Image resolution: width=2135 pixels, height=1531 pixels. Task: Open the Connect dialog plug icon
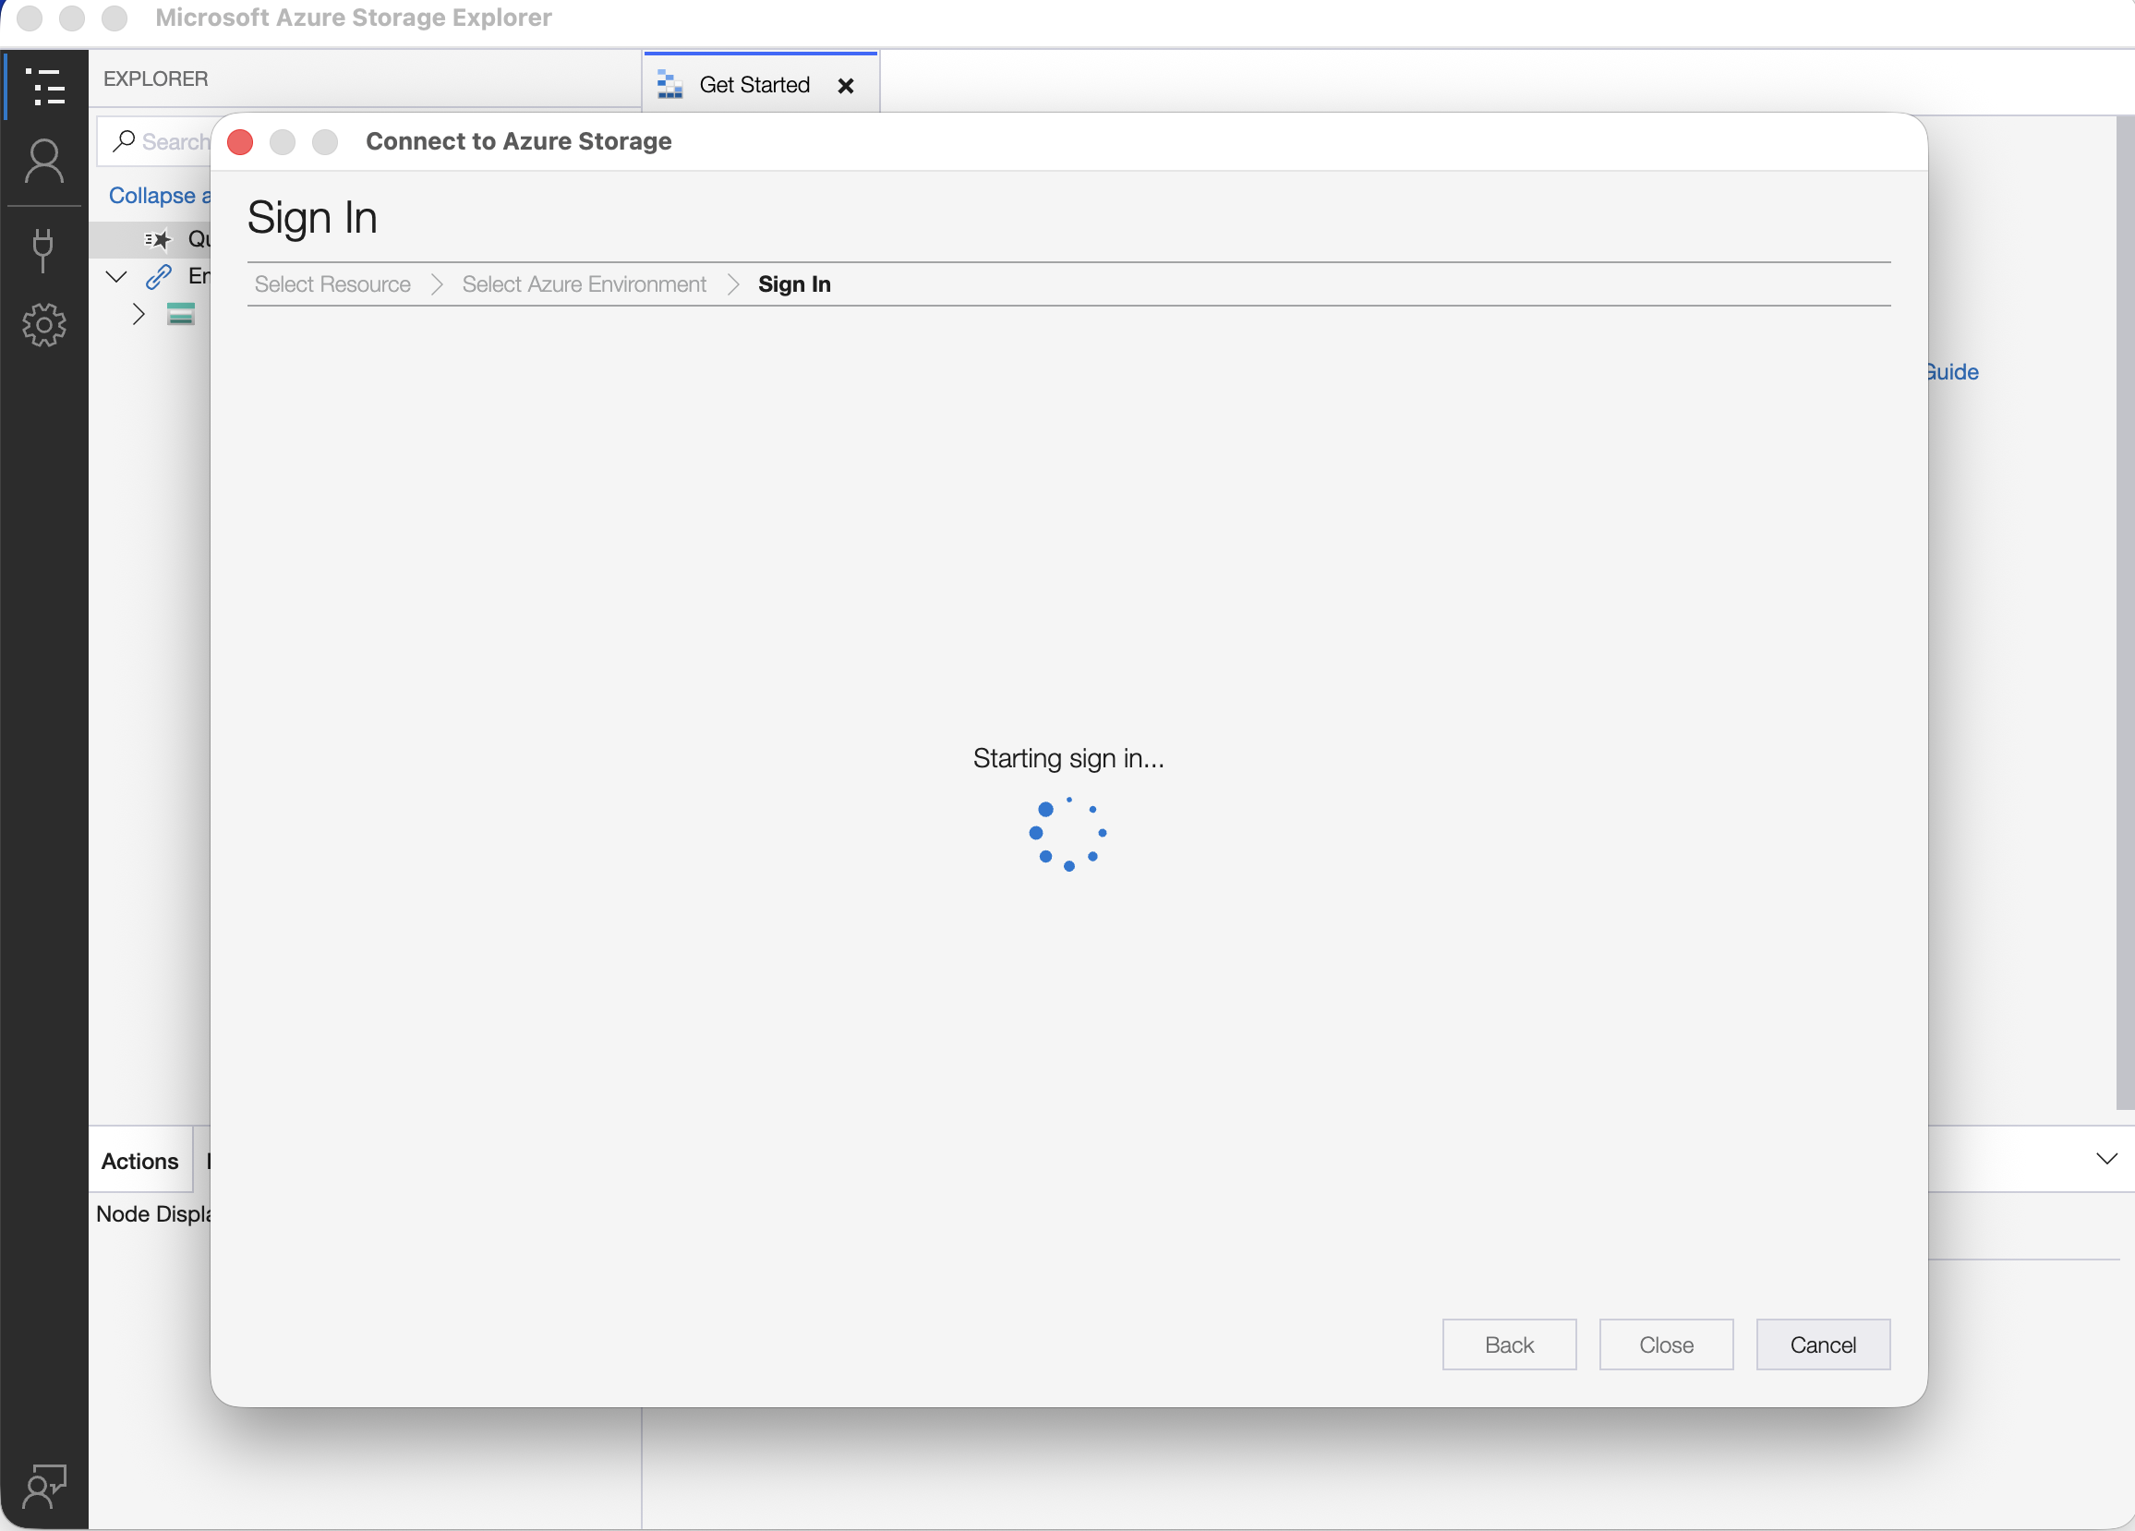coord(43,249)
